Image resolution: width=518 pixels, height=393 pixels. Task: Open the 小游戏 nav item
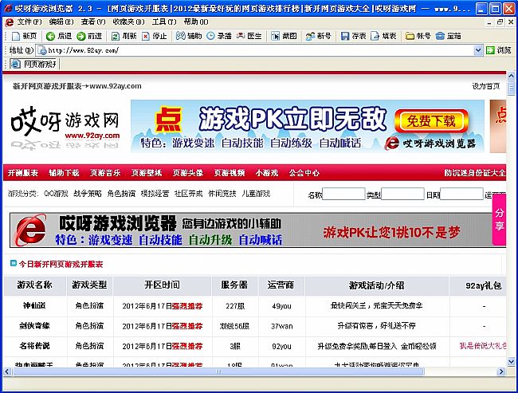267,173
